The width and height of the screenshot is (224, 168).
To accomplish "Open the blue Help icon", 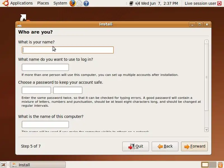I will point(86,3).
